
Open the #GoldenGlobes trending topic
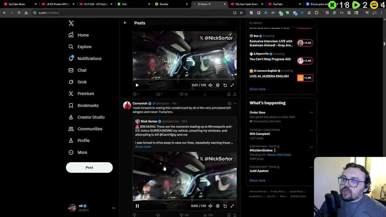[261, 150]
